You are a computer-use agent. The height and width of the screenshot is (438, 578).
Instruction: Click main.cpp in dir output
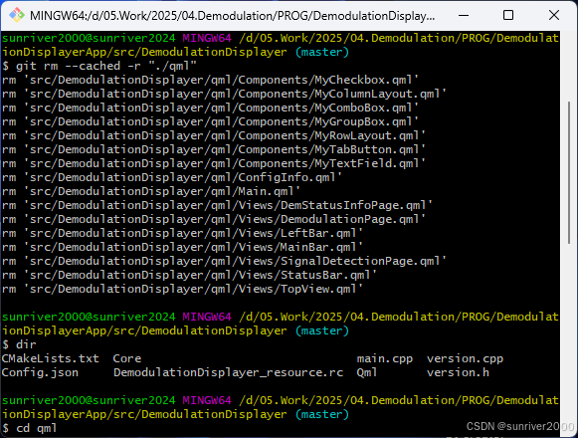click(x=384, y=358)
